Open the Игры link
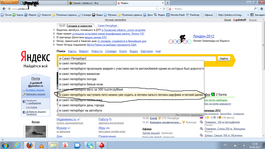 (x=102, y=128)
